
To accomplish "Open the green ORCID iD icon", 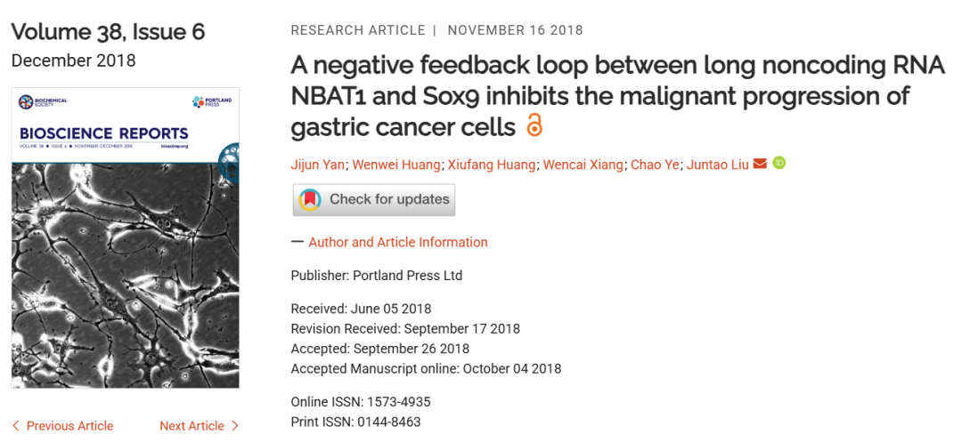I will [x=779, y=163].
